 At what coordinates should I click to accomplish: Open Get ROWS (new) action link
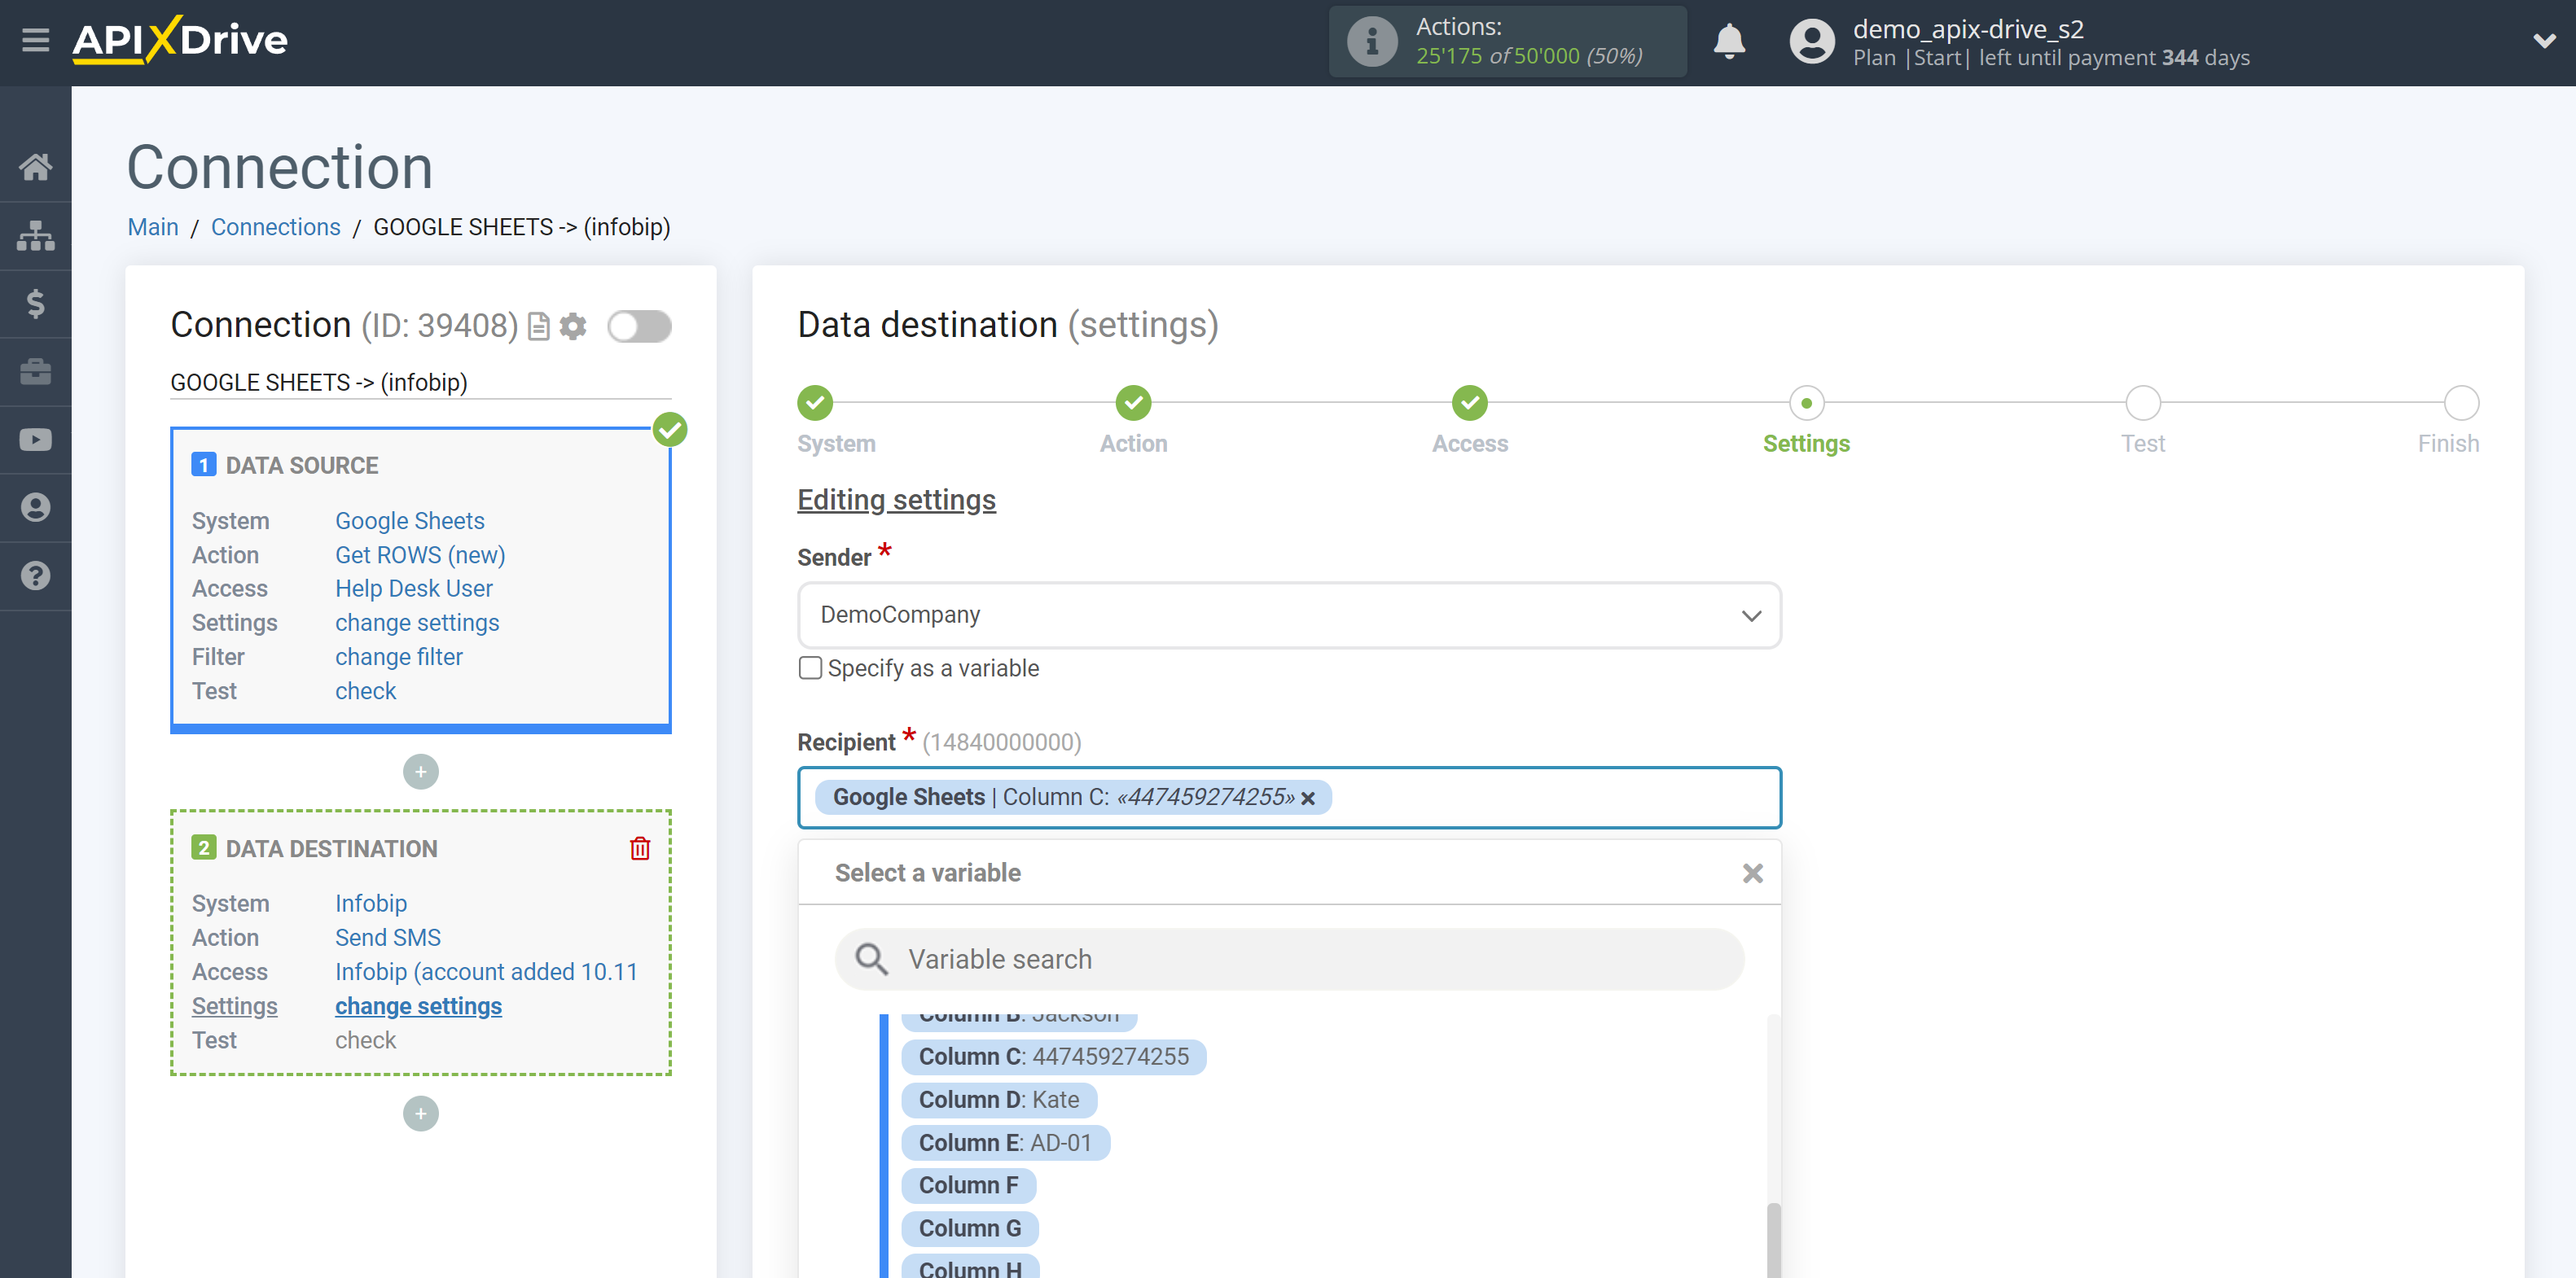(x=420, y=554)
